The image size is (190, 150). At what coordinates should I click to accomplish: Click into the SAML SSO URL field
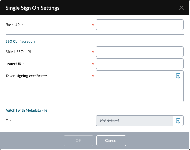139,52
